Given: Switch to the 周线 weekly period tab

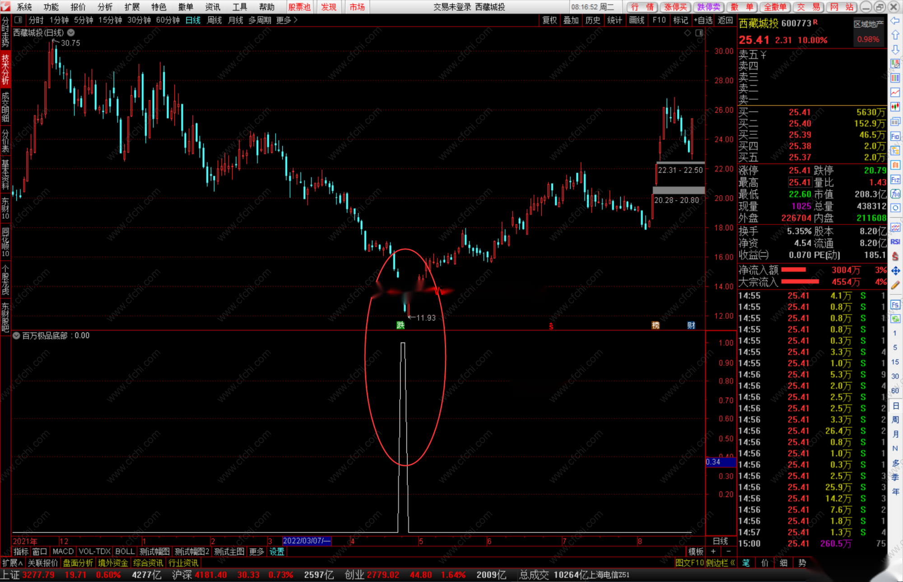Looking at the screenshot, I should click(214, 20).
